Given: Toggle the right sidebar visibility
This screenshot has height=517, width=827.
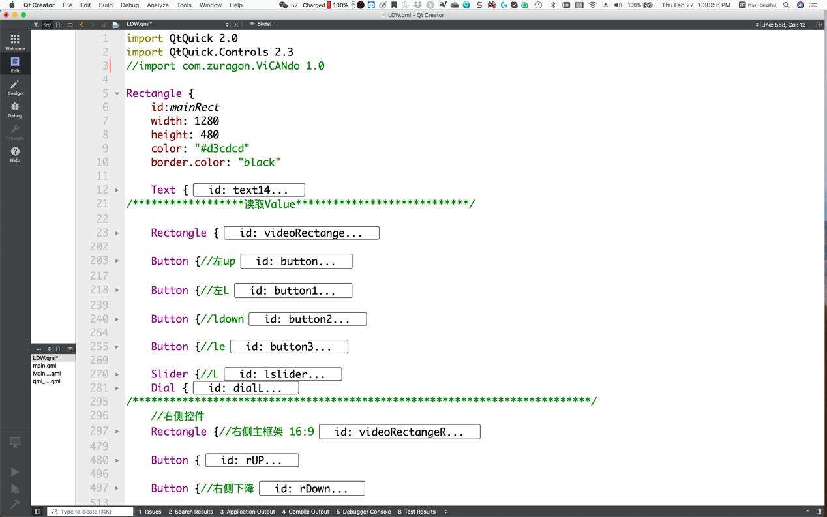Looking at the screenshot, I should (819, 512).
